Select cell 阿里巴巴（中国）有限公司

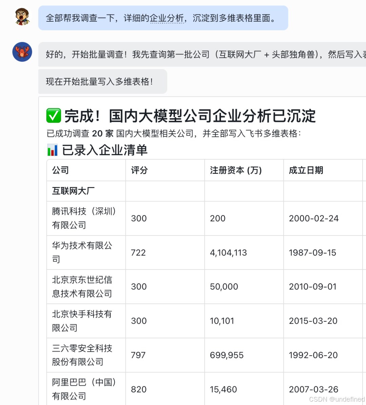86,389
